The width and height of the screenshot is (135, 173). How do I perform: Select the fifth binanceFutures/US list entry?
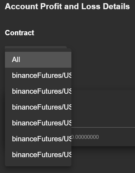tap(38, 139)
